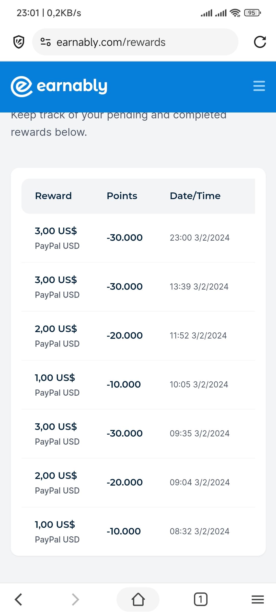Tap the -10.000 points entry at 10:05

point(124,384)
